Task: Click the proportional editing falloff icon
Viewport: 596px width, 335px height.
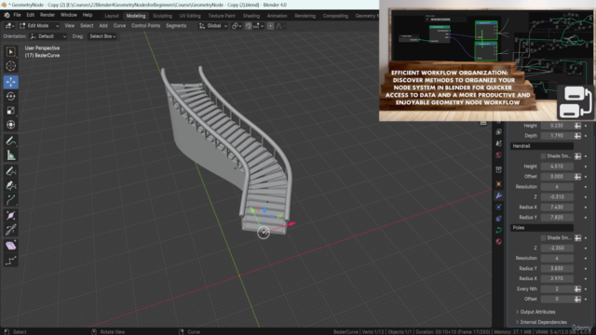Action: pyautogui.click(x=280, y=26)
